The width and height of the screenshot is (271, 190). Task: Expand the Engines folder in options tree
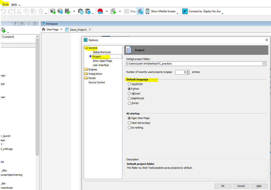[86, 69]
